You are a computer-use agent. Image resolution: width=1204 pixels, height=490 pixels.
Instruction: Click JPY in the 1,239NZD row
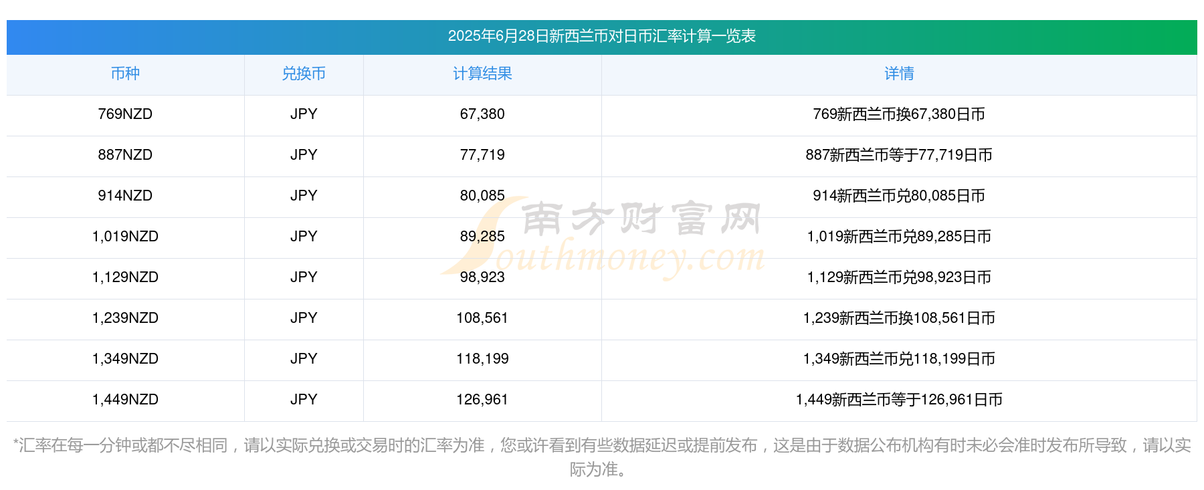[x=304, y=318]
